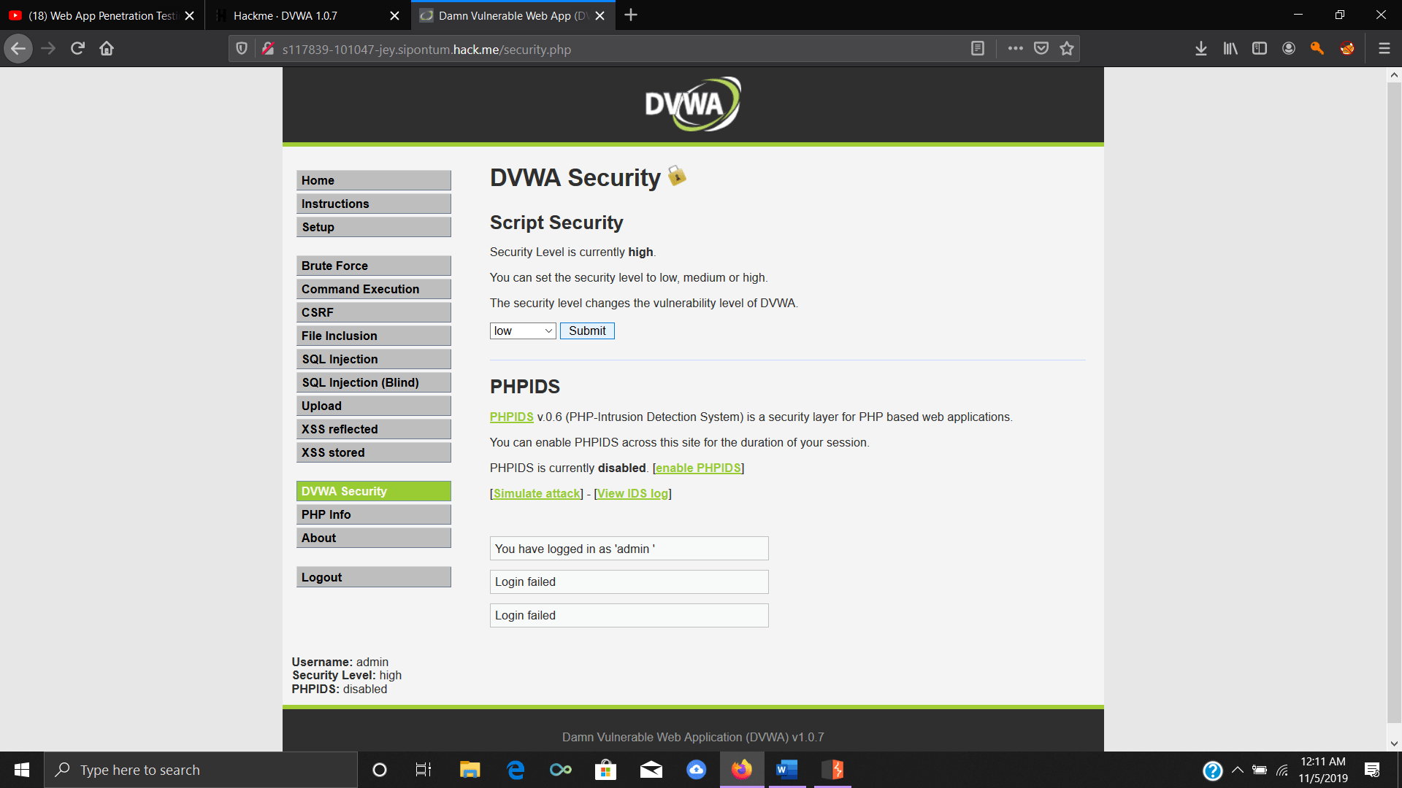Screen dimensions: 1402x788
Task: Open the Firefox account icon
Action: coord(1289,49)
